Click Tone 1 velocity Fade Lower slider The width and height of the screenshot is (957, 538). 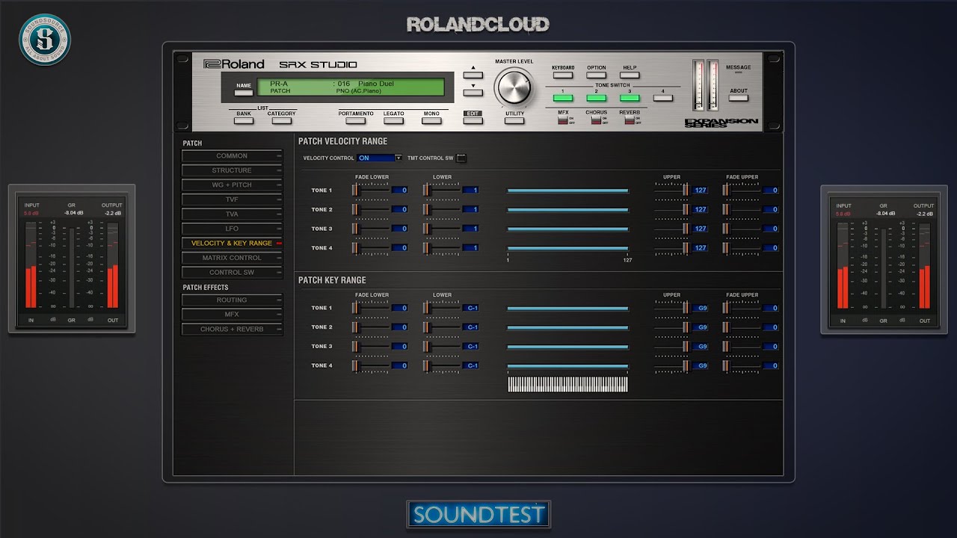coord(371,191)
